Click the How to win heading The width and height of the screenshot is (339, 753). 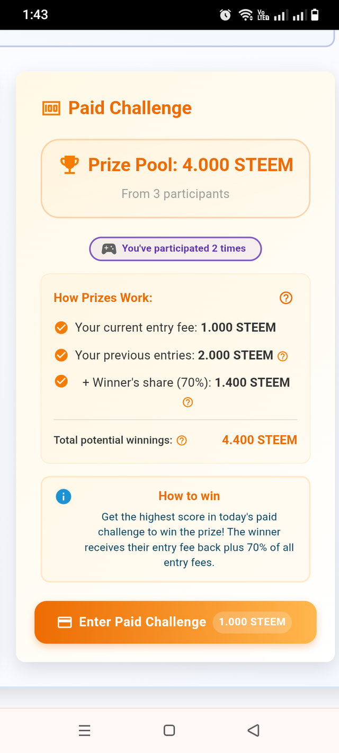(x=189, y=496)
